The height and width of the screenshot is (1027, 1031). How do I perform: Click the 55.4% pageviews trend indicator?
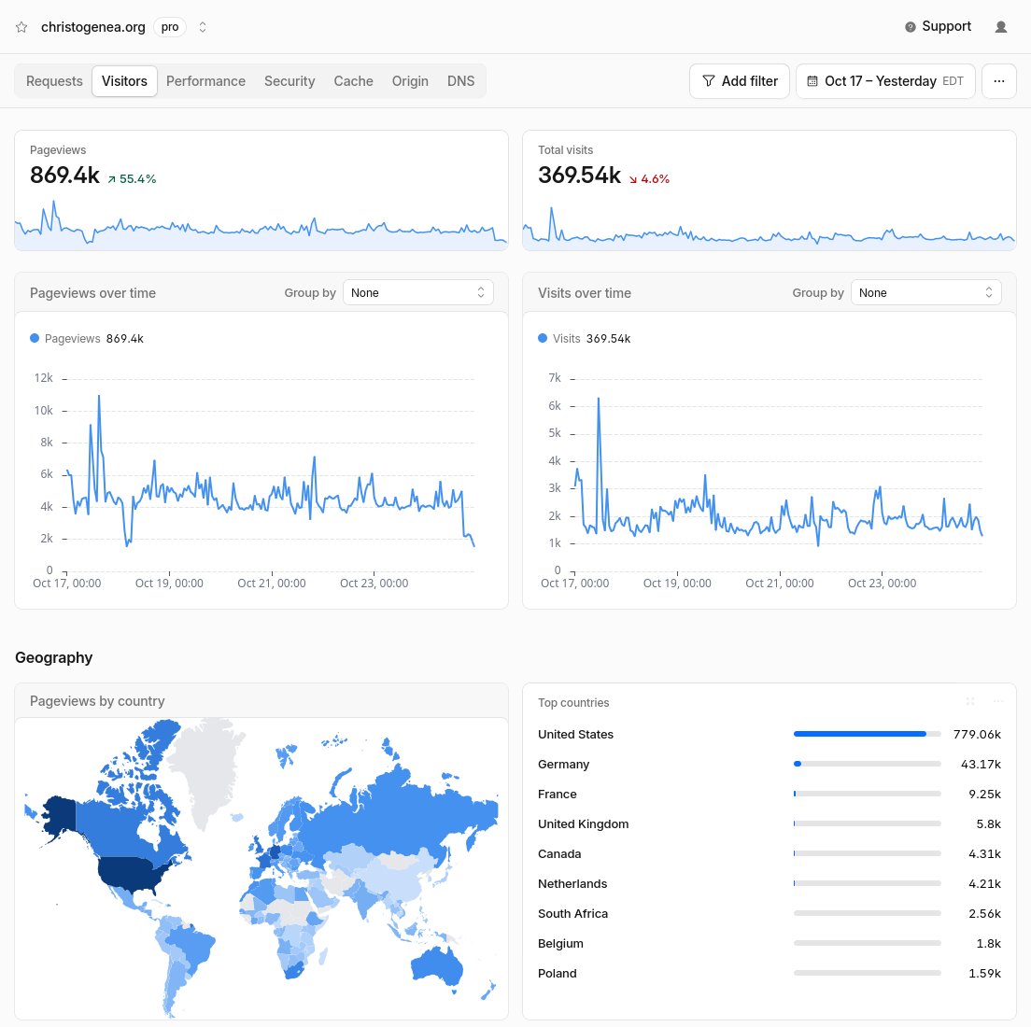pos(133,179)
